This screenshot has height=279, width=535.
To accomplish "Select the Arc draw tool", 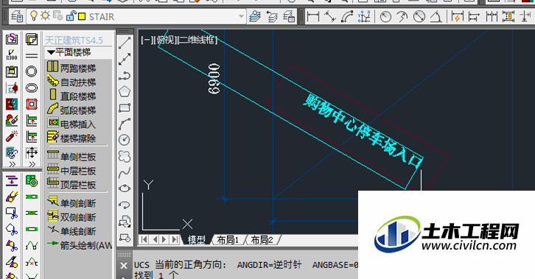I will 125,124.
